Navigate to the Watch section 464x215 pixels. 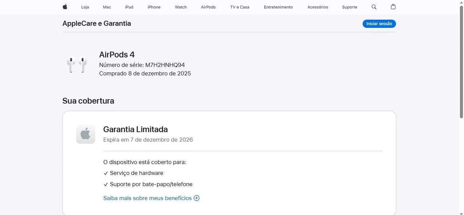click(181, 7)
